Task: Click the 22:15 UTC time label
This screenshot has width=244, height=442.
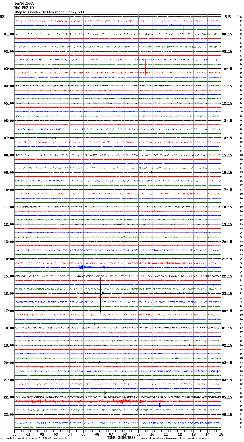Action: coord(227,276)
